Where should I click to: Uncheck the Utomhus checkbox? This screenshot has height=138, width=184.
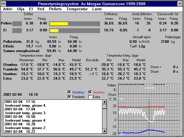tap(69, 92)
